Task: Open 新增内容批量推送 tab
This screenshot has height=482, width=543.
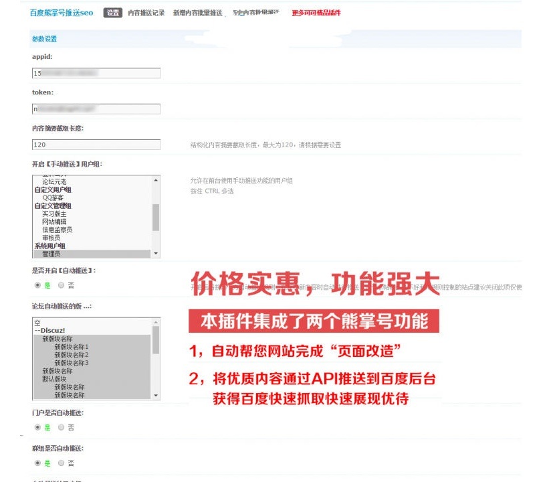Action: point(197,13)
